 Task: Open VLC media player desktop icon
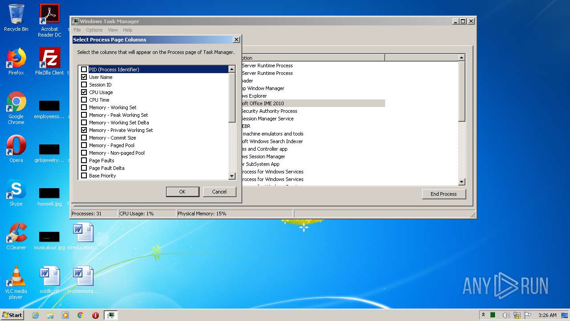[16, 283]
